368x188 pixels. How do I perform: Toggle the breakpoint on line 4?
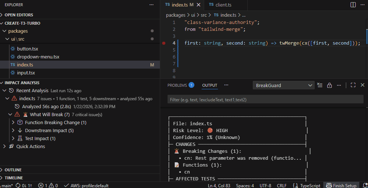click(x=164, y=43)
